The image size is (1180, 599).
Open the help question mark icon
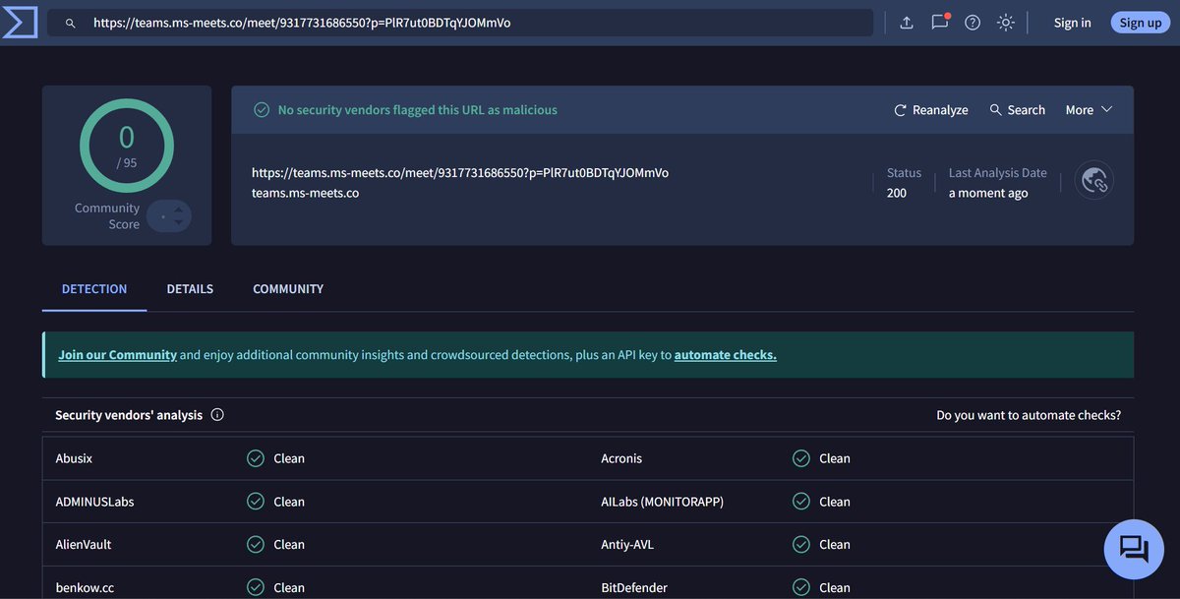point(973,23)
